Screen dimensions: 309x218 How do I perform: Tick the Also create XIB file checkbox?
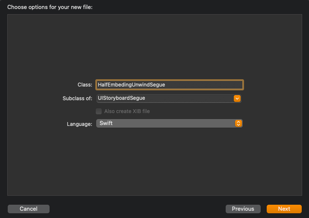pos(99,111)
